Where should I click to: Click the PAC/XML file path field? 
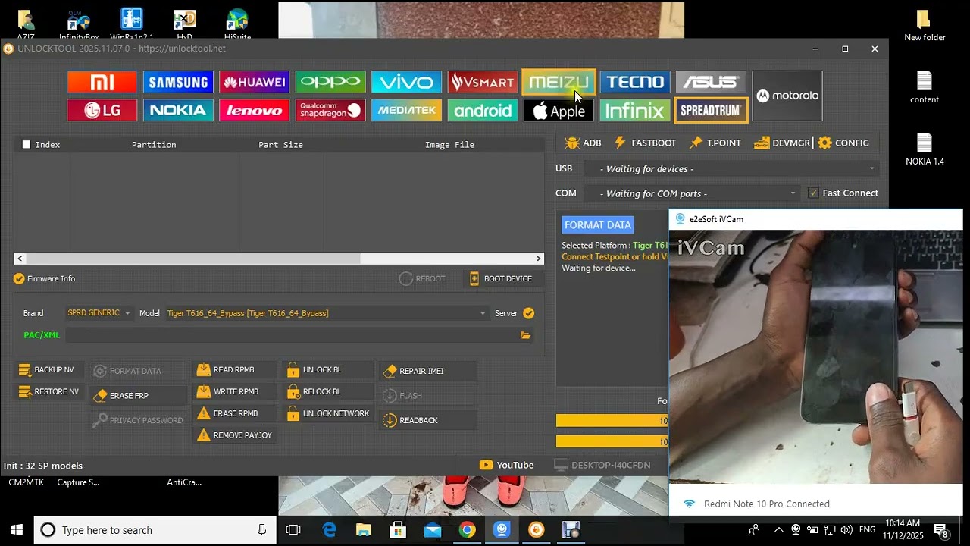tap(291, 335)
